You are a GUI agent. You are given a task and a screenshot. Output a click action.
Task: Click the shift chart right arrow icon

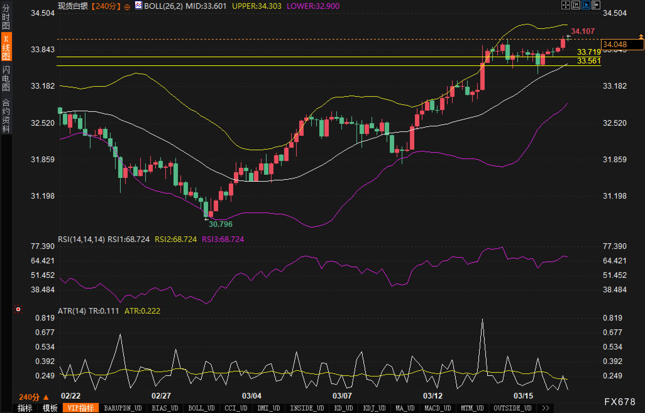point(596,5)
